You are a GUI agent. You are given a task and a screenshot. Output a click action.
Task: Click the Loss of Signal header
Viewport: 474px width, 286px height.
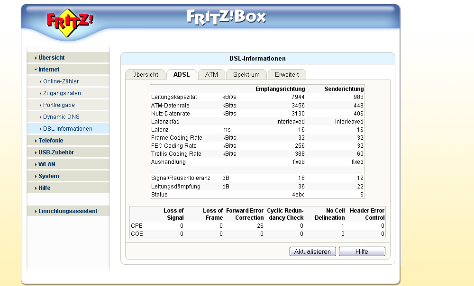click(173, 214)
